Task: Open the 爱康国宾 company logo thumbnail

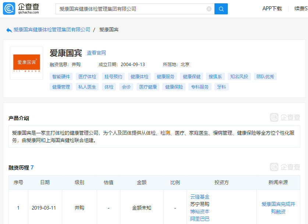Action: (26, 63)
